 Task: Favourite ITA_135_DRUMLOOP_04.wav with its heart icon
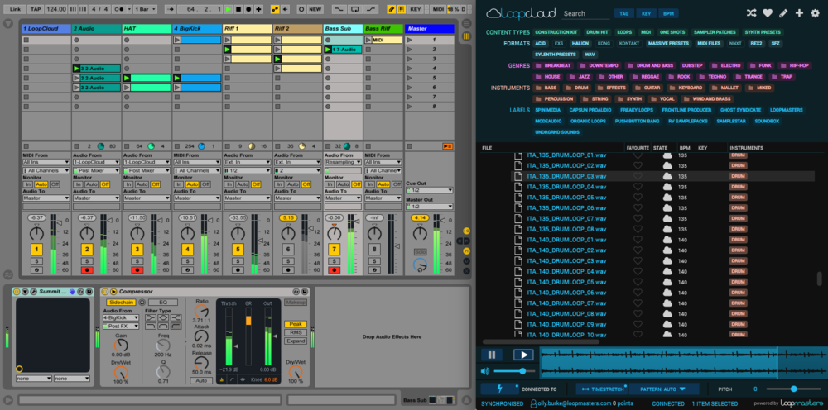(638, 187)
